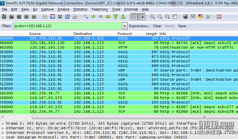The width and height of the screenshot is (238, 139).
Task: Jump to last packet icon
Action: [123, 17]
